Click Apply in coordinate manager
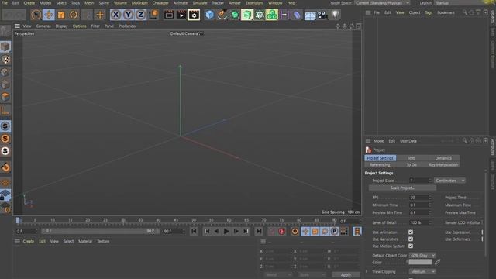Viewport: 496px width, 279px height. point(346,274)
